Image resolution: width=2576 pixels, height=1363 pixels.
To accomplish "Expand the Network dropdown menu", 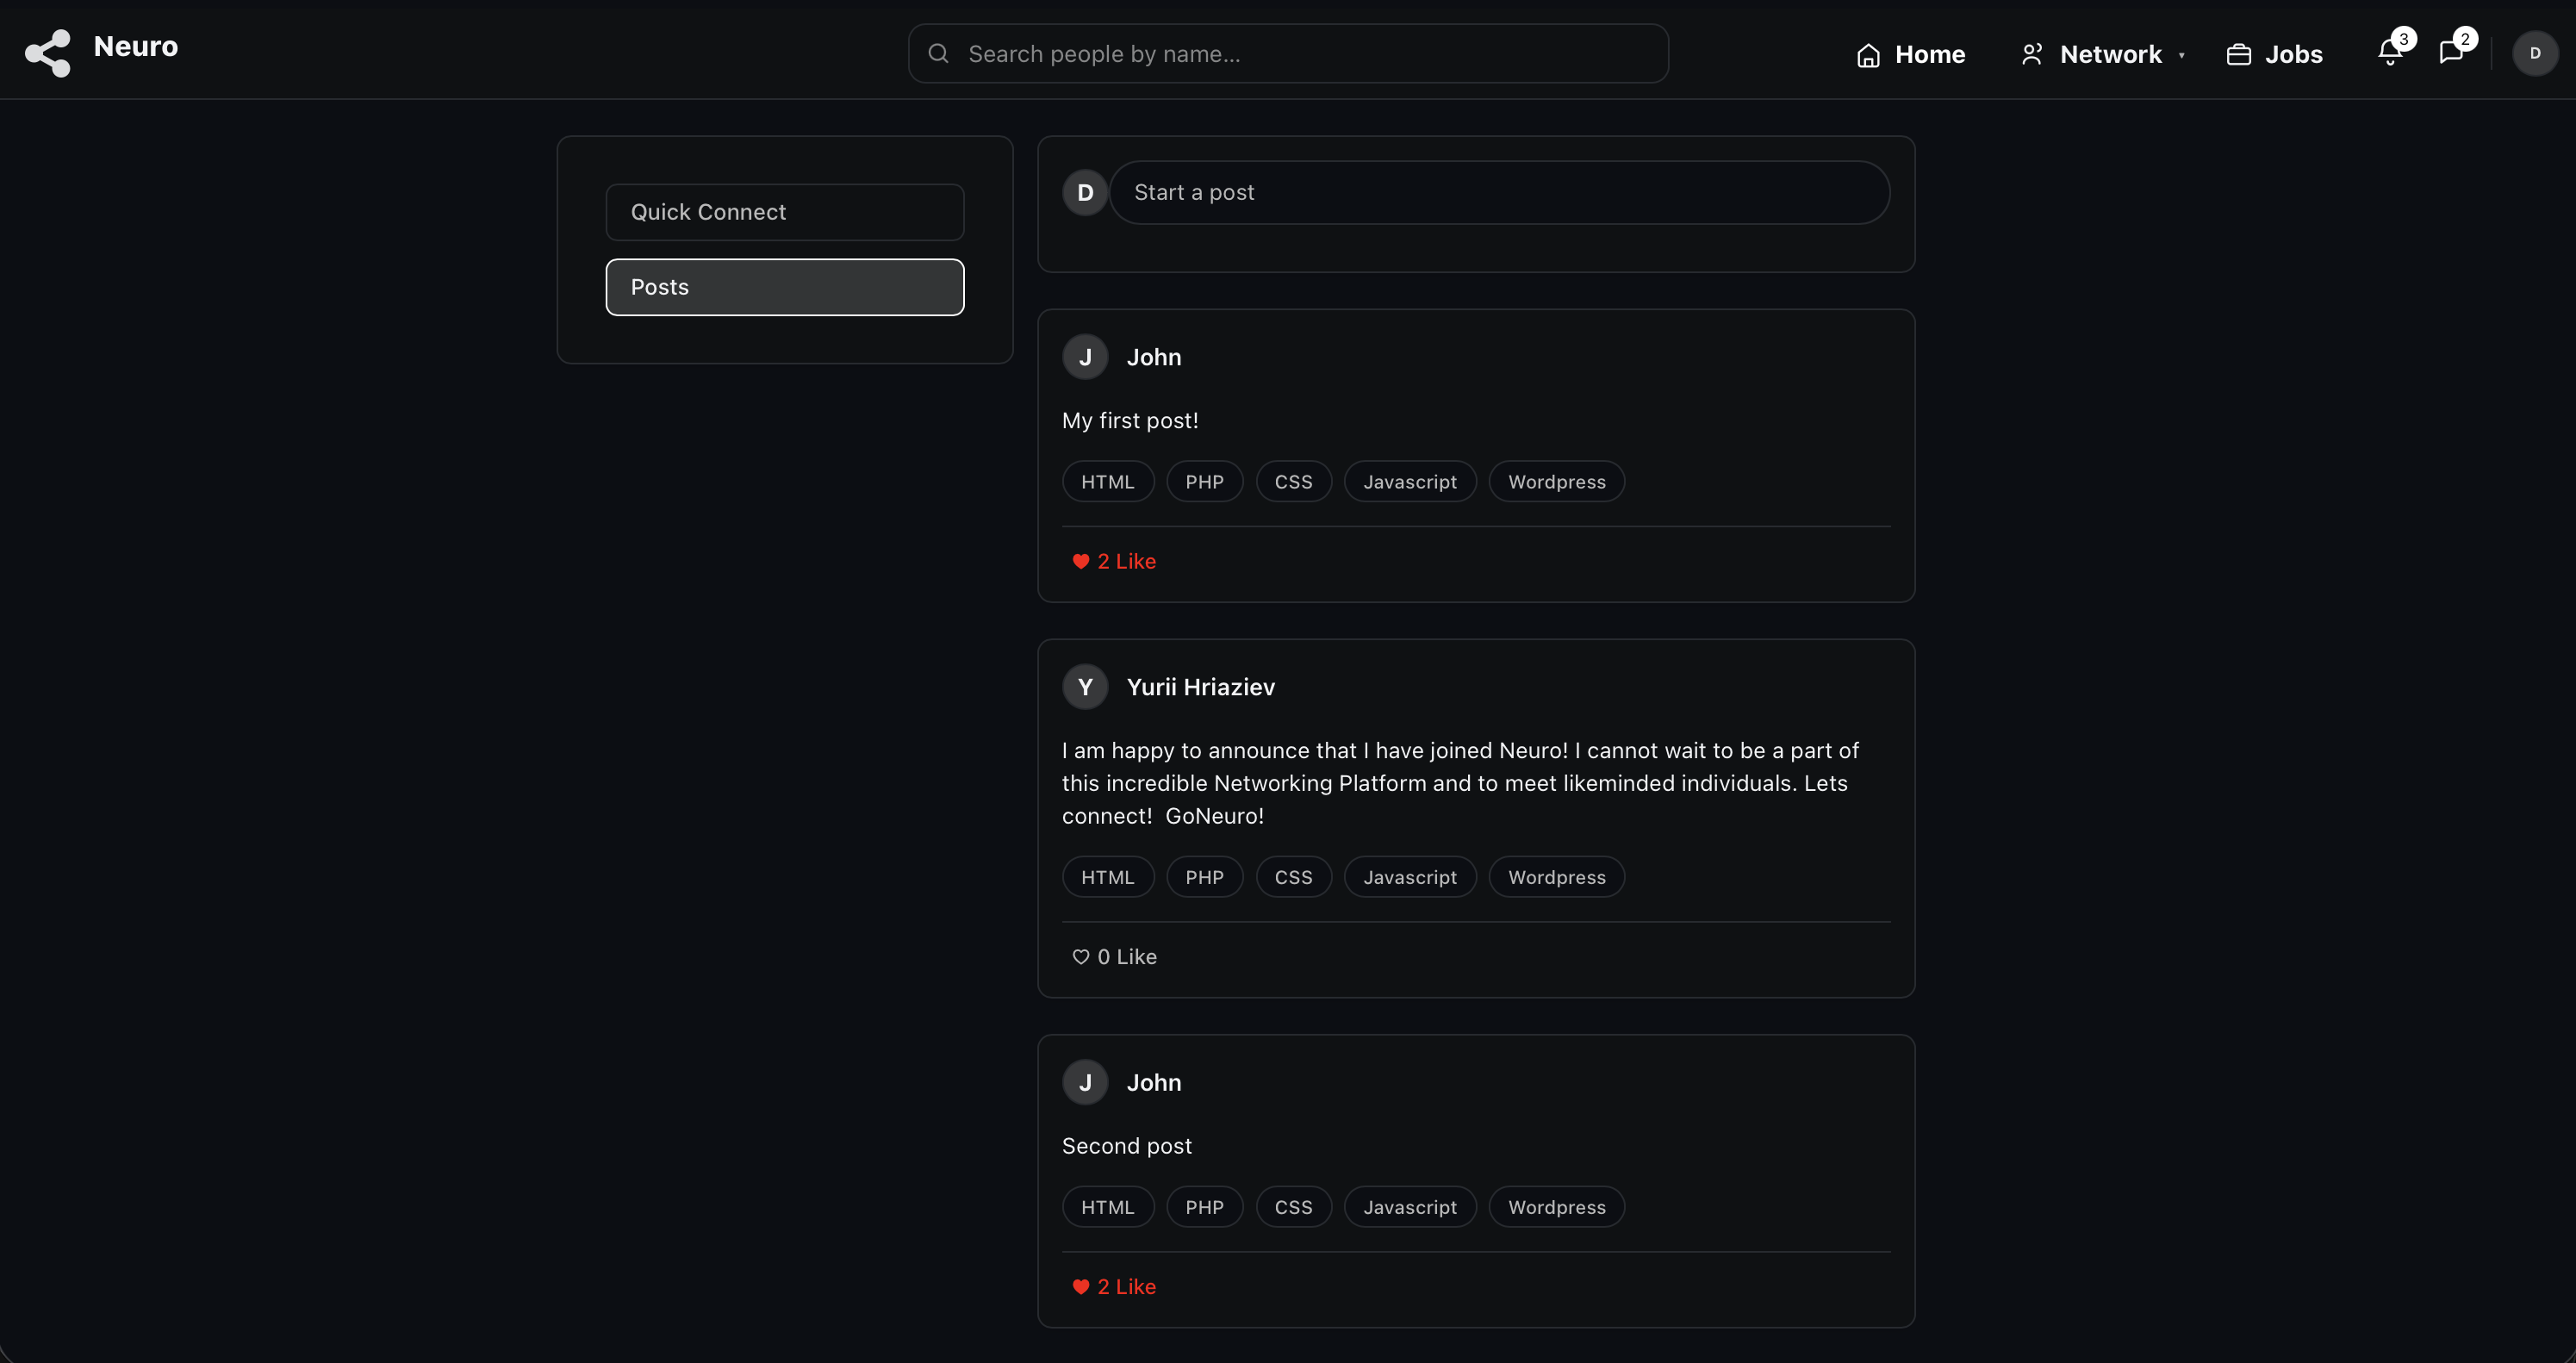I will 2110,54.
